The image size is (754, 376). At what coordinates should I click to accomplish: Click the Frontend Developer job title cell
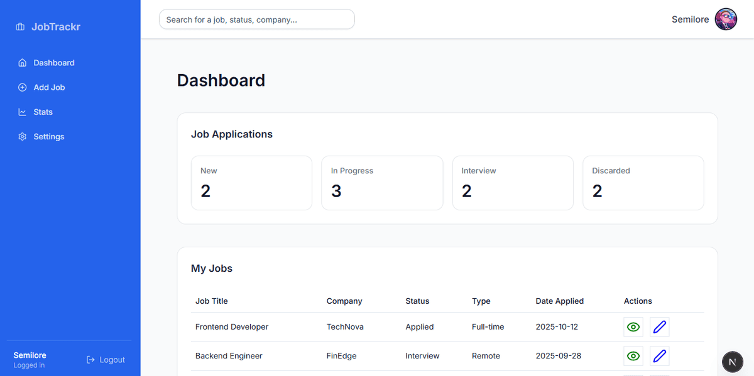click(232, 327)
